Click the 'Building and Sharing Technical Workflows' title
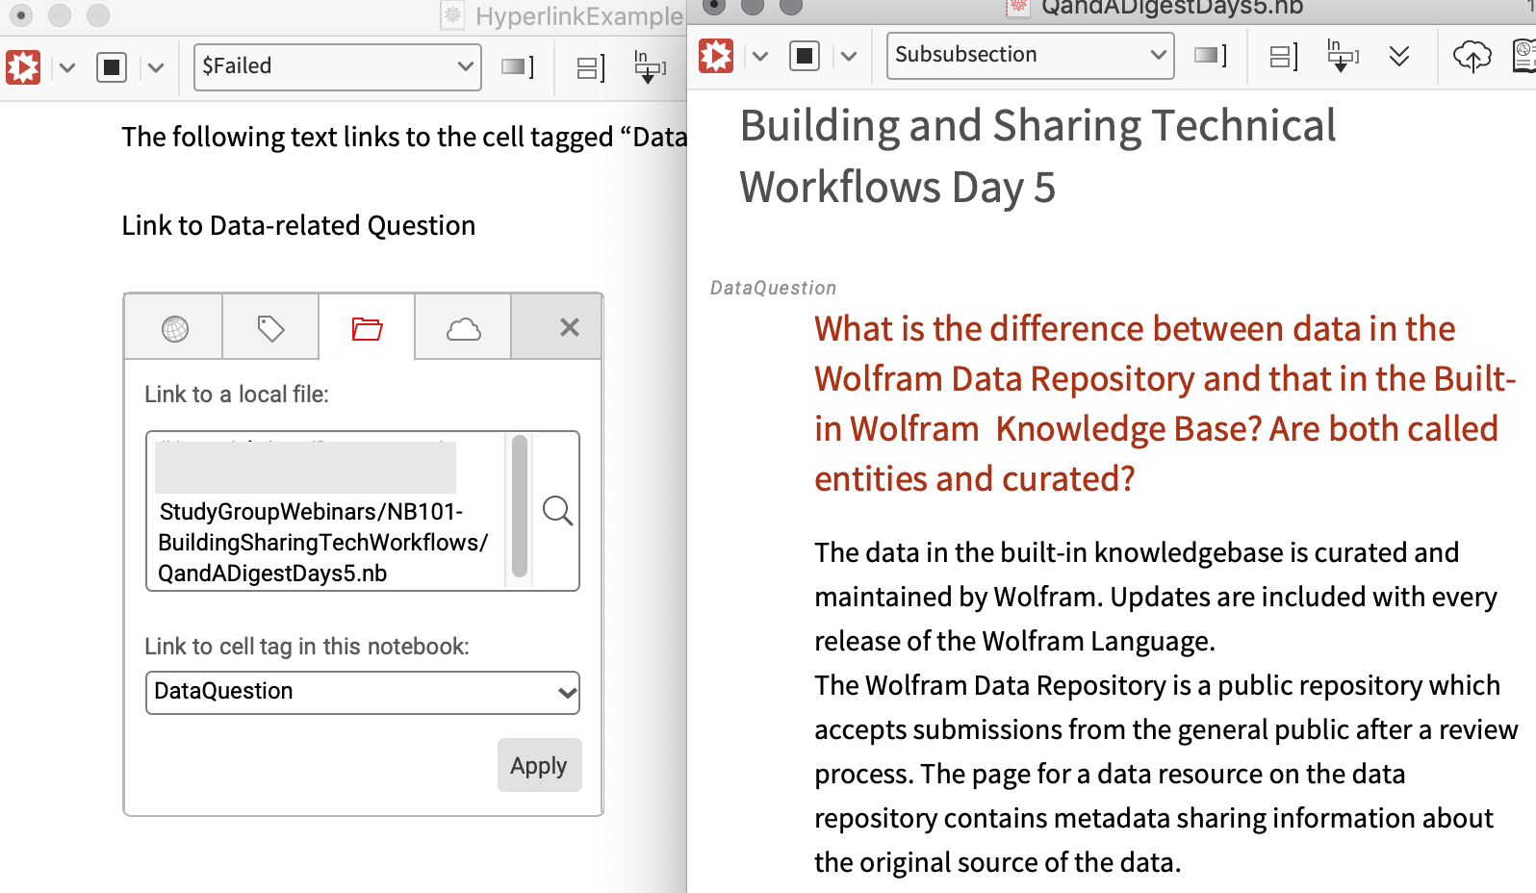Image resolution: width=1536 pixels, height=893 pixels. 1037,156
